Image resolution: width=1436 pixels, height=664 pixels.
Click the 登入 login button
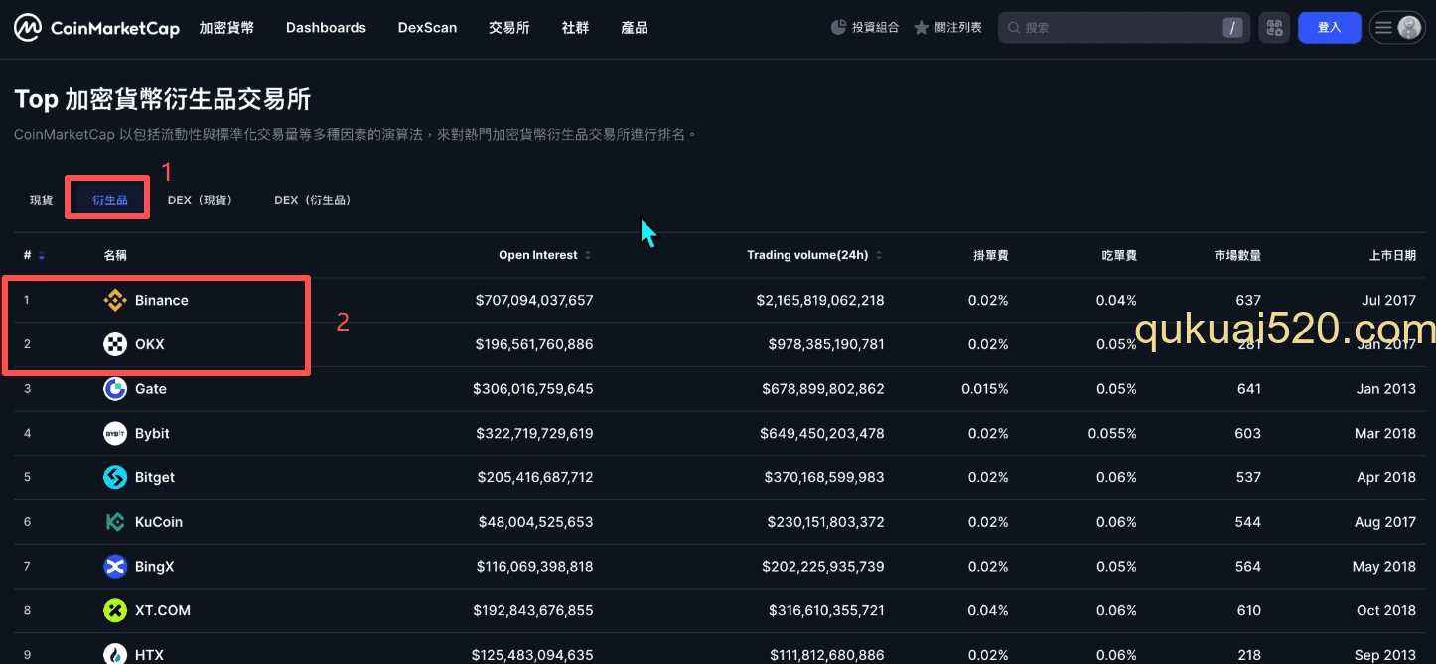click(1329, 28)
